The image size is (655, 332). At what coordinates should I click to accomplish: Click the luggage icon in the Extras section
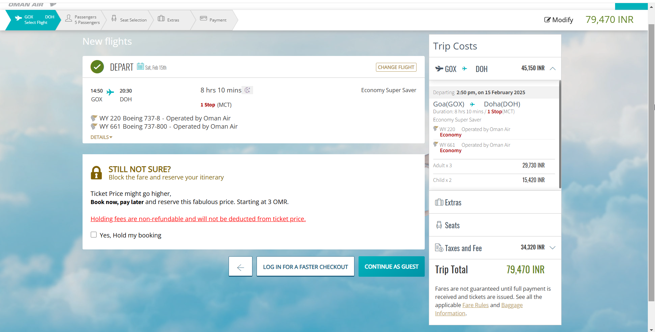coord(439,202)
